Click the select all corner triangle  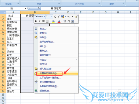click(3, 12)
